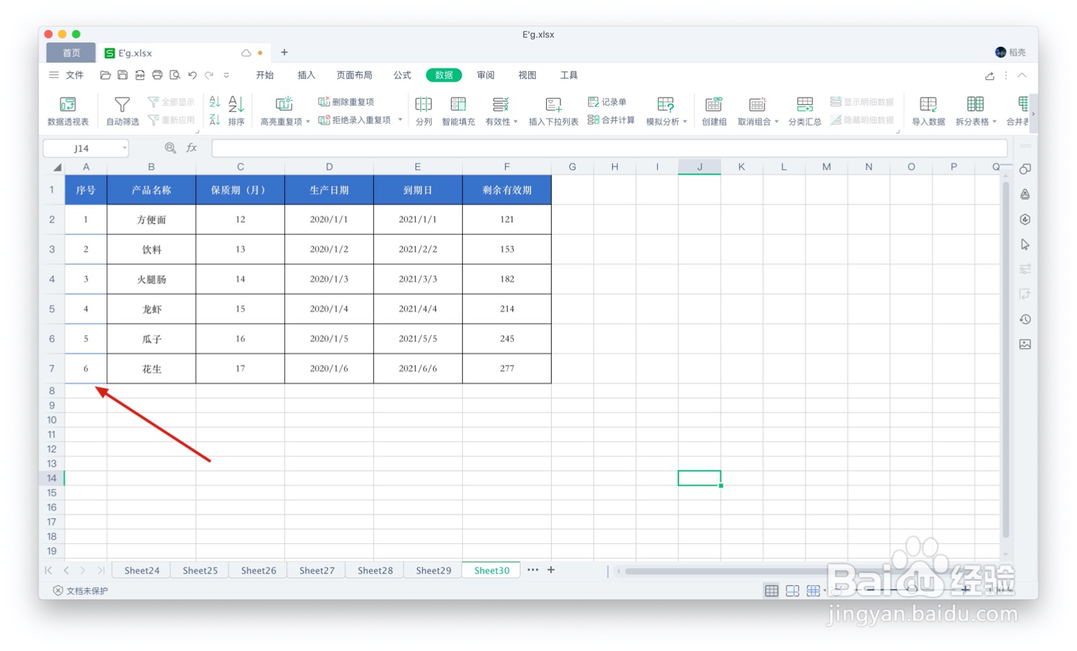
Task: Open the 排序 sort dialog
Action: (236, 111)
